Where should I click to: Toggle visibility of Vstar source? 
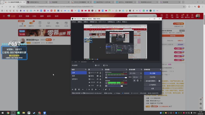pyautogui.click(x=98, y=79)
